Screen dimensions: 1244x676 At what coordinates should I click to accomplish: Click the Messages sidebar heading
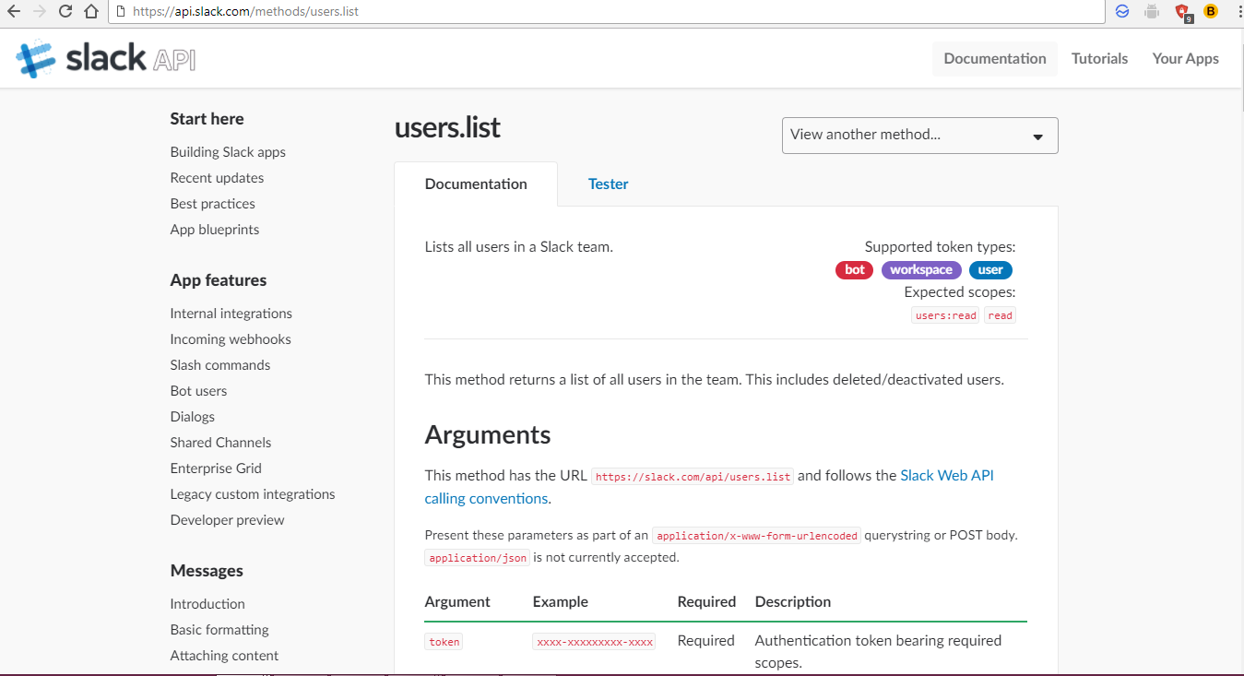207,571
